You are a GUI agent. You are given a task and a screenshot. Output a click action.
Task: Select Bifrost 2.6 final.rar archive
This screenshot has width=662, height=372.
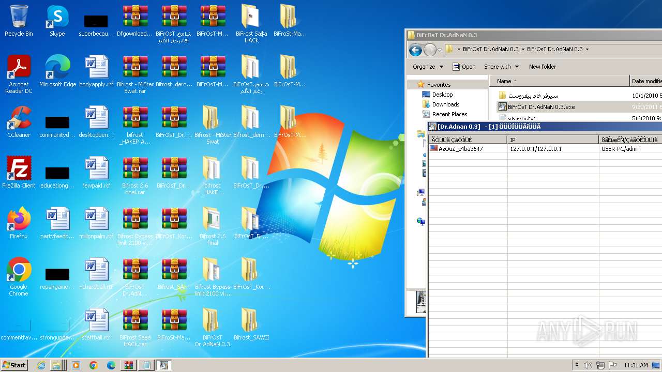(x=135, y=175)
